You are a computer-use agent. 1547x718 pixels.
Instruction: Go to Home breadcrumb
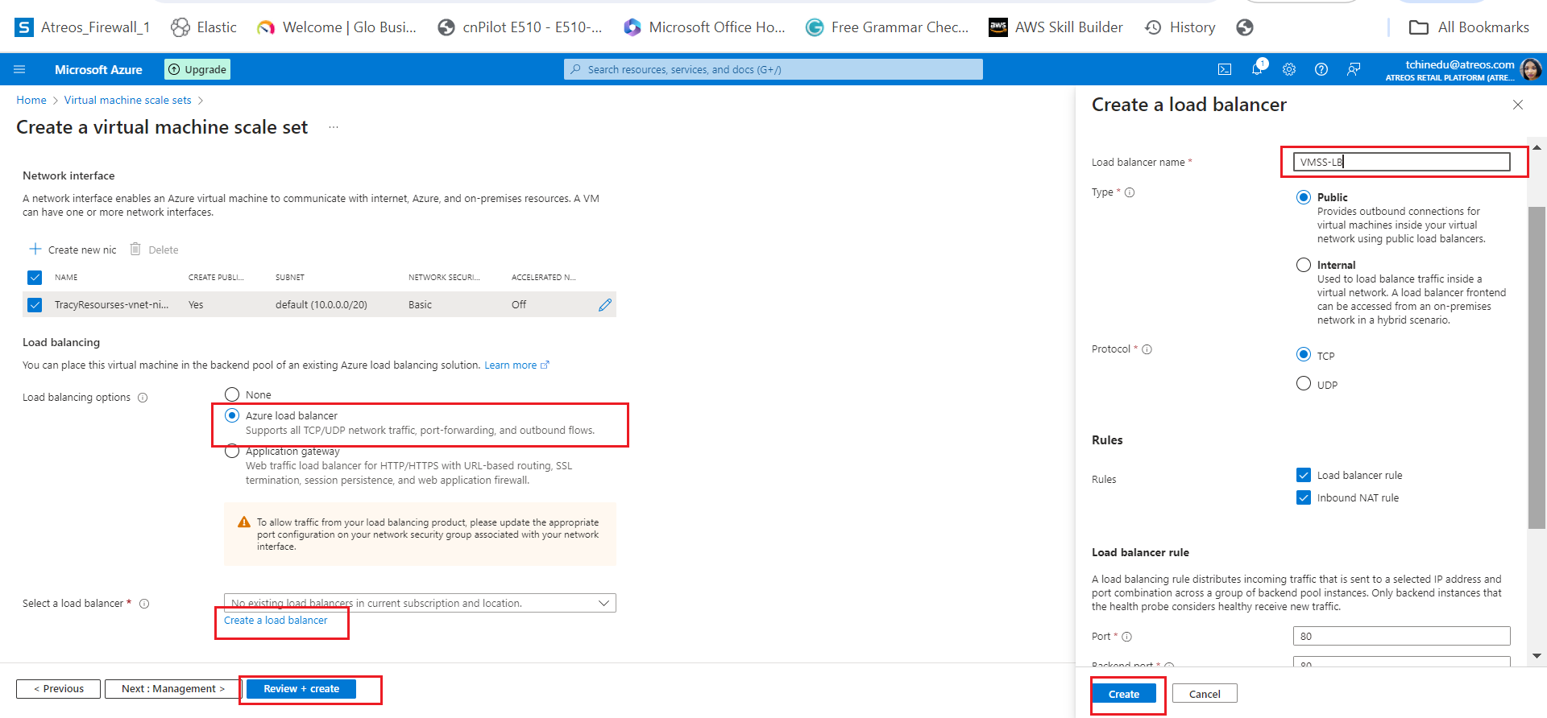point(31,101)
